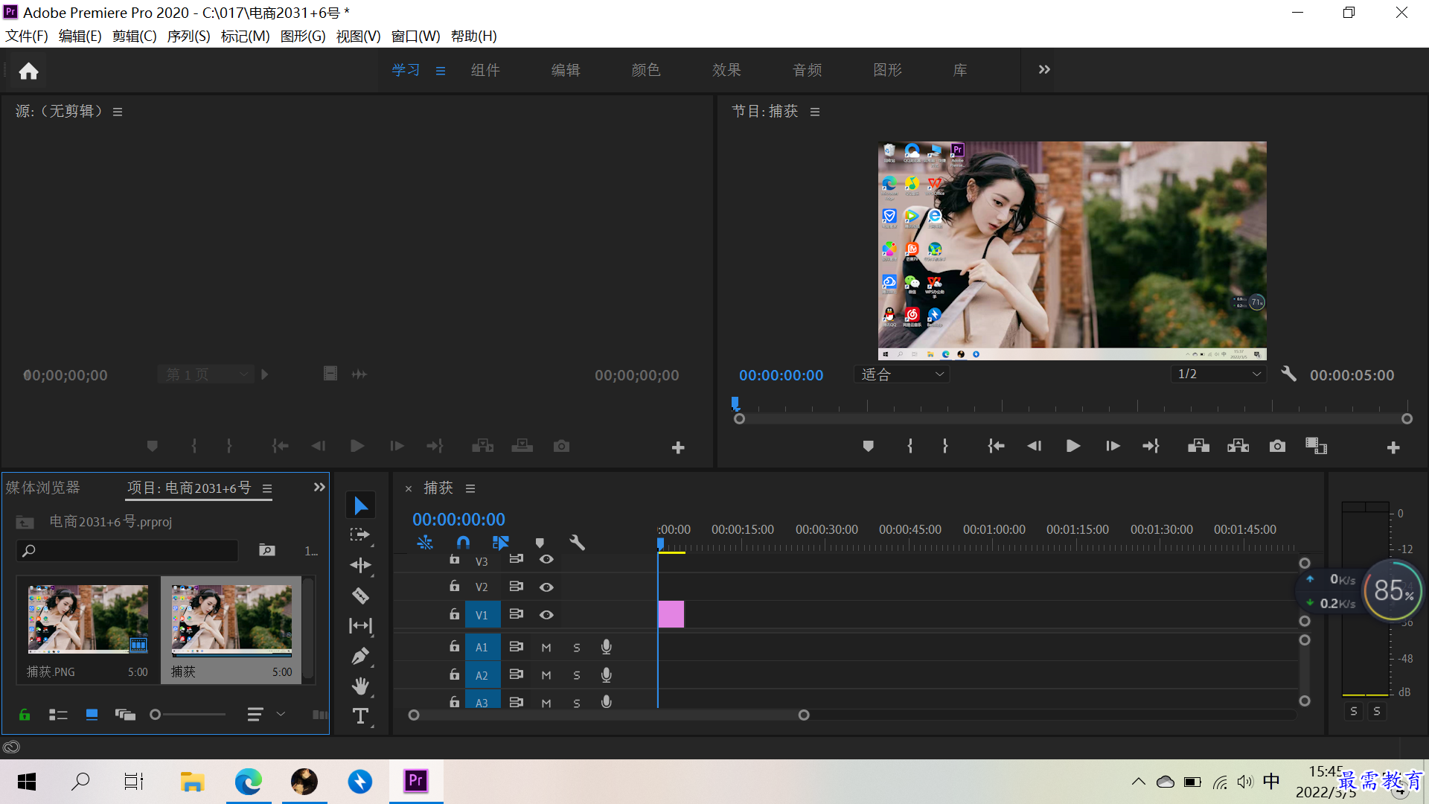Show hidden Project panel tabs chevron
Viewport: 1429px width, 804px height.
pyautogui.click(x=319, y=487)
